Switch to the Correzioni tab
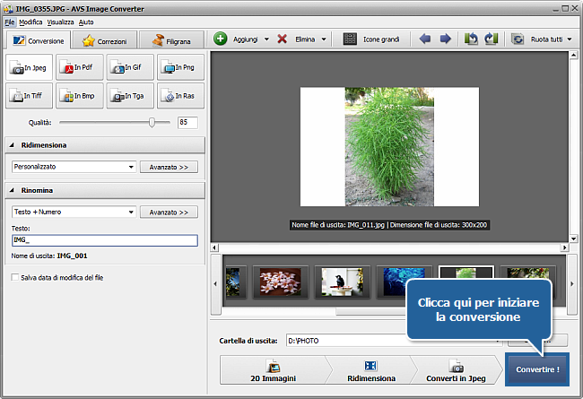This screenshot has height=399, width=583. pyautogui.click(x=106, y=40)
